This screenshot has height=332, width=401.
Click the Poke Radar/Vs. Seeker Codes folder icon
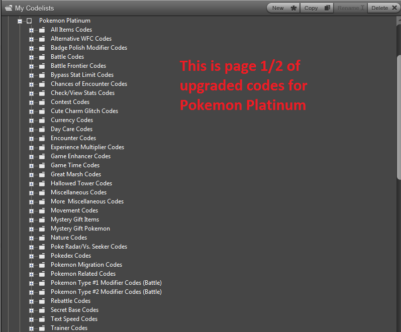[x=42, y=247]
